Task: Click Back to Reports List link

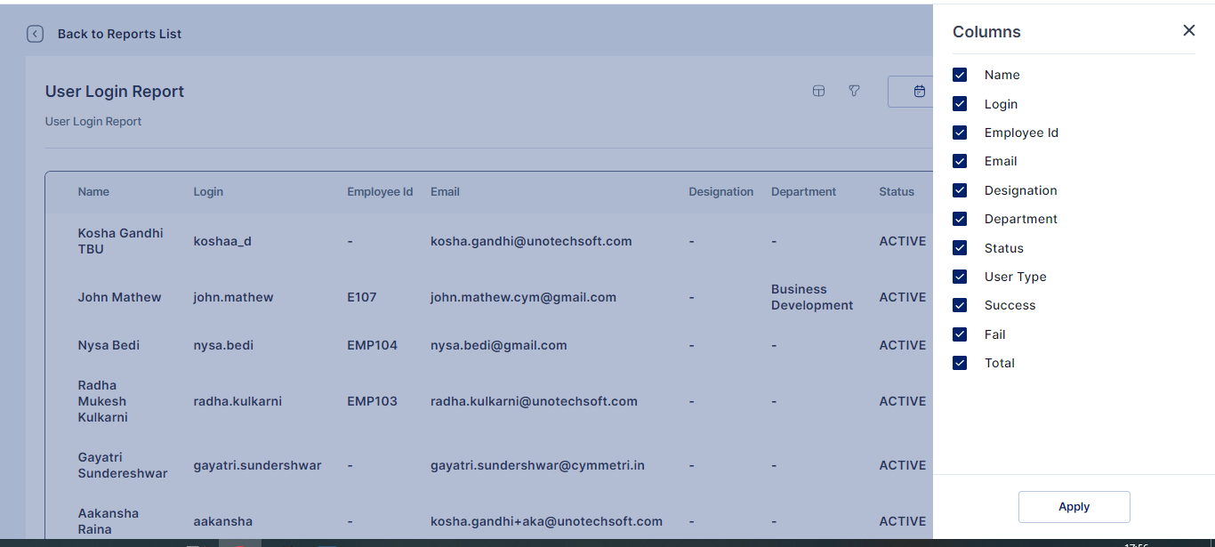Action: (119, 34)
